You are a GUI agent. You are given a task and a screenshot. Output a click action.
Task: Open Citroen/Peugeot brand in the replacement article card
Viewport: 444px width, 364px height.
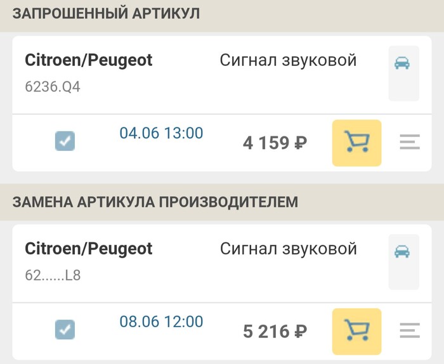[88, 249]
